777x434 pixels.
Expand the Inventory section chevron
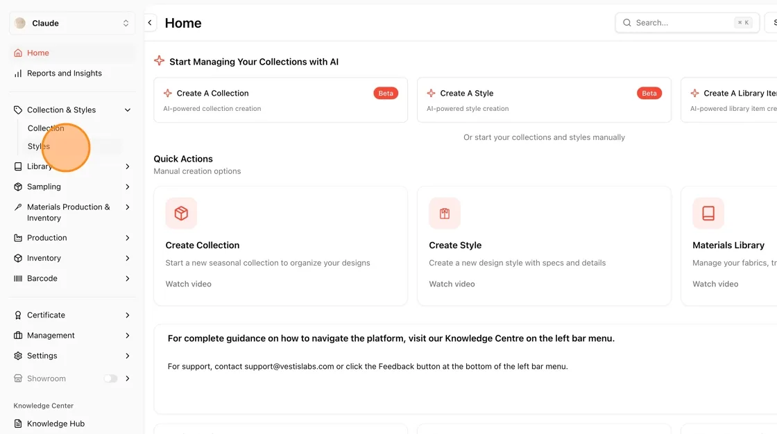(x=128, y=258)
